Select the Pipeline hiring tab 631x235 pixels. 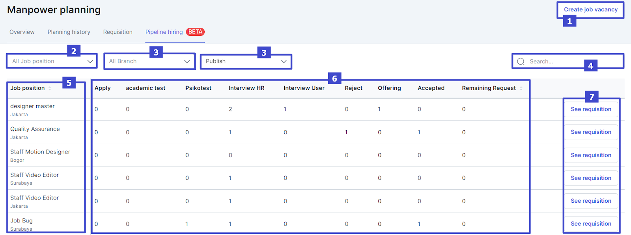pos(164,32)
